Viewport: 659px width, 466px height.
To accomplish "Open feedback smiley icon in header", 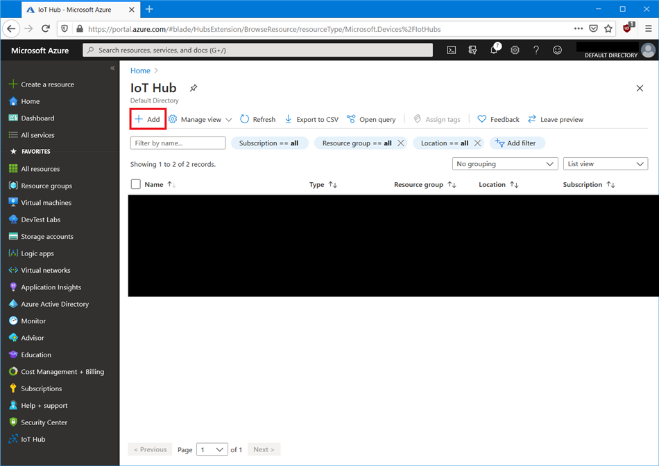I will point(557,51).
